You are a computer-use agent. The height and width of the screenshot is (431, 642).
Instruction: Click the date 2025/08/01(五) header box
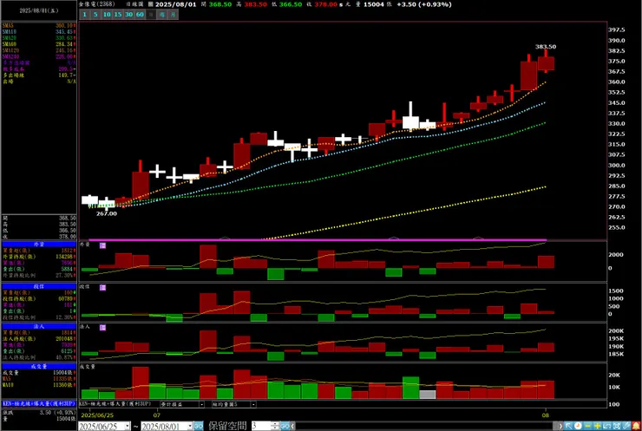click(39, 10)
